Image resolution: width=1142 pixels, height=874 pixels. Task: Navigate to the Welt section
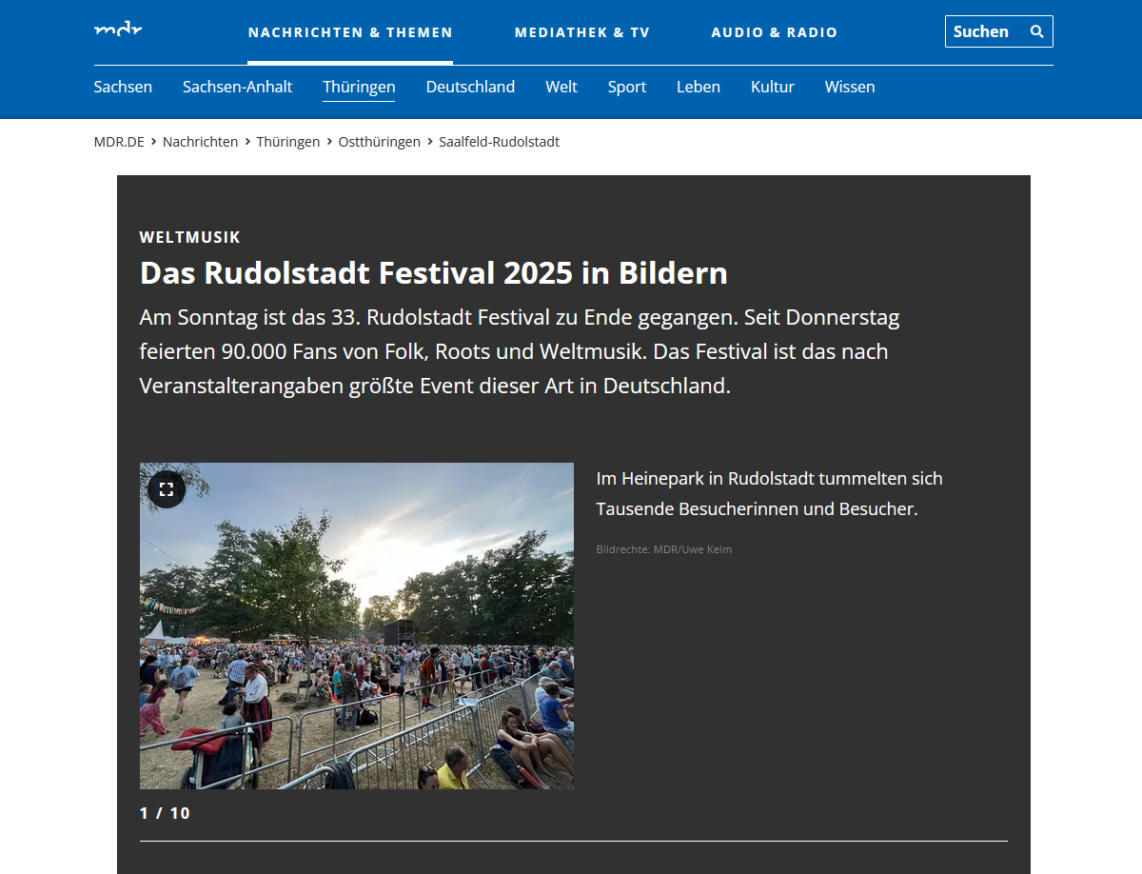[561, 87]
